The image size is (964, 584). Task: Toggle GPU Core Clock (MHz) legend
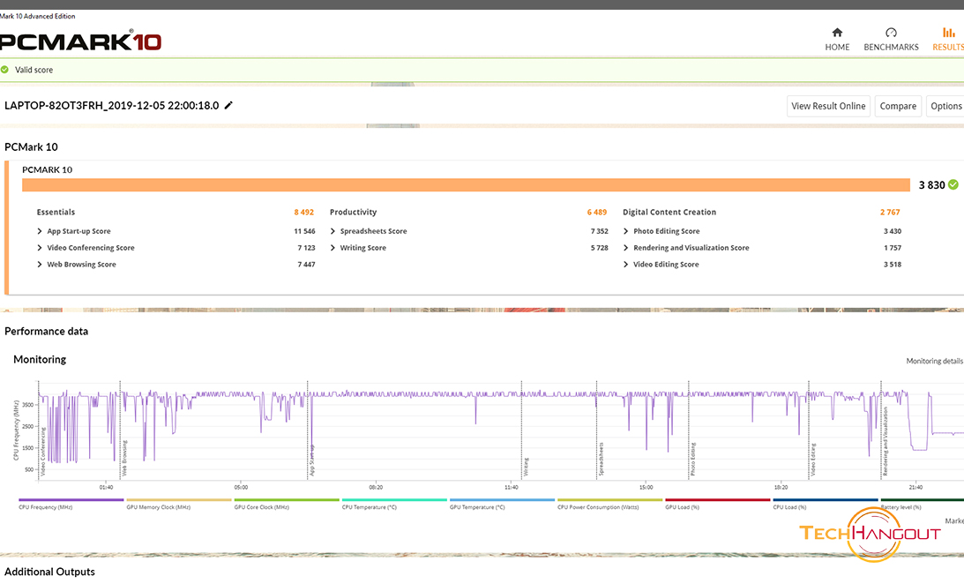tap(287, 504)
